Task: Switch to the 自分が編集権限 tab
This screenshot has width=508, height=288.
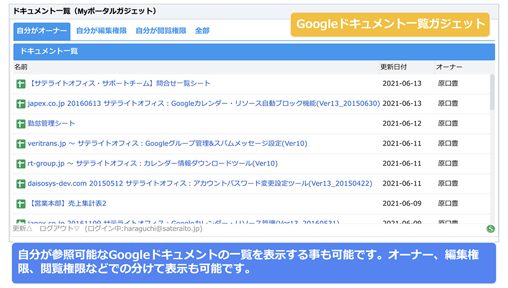Action: click(101, 31)
